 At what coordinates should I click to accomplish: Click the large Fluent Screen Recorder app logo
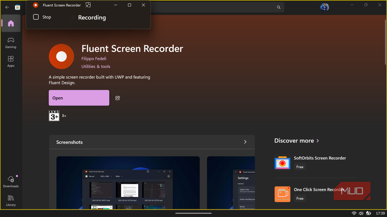[x=61, y=56]
